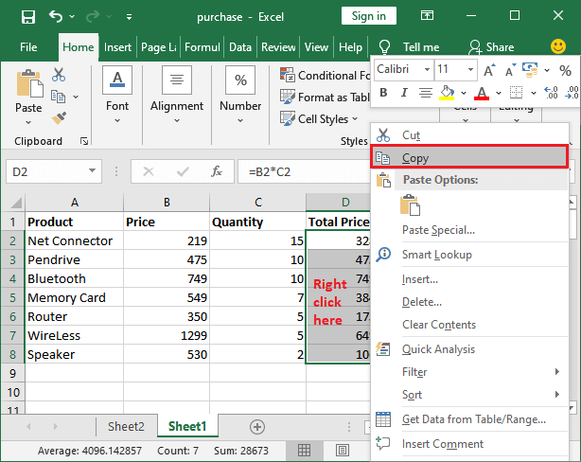The width and height of the screenshot is (581, 462).
Task: Click the percent style icon in mini toolbar
Action: click(x=565, y=70)
